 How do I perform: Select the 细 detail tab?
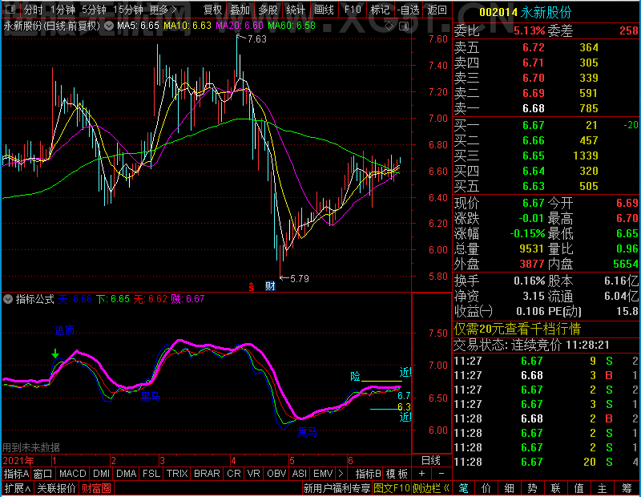(509, 488)
